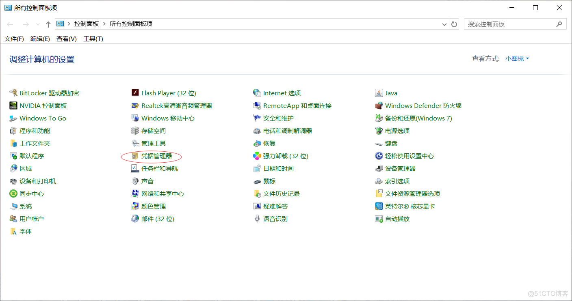Open the 文件资源管理器选项 link
The image size is (572, 301).
point(413,193)
